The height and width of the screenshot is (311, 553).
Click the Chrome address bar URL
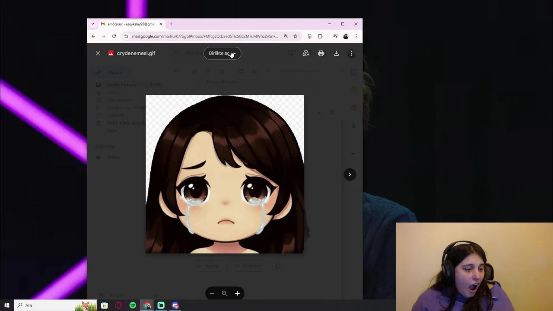click(x=205, y=36)
